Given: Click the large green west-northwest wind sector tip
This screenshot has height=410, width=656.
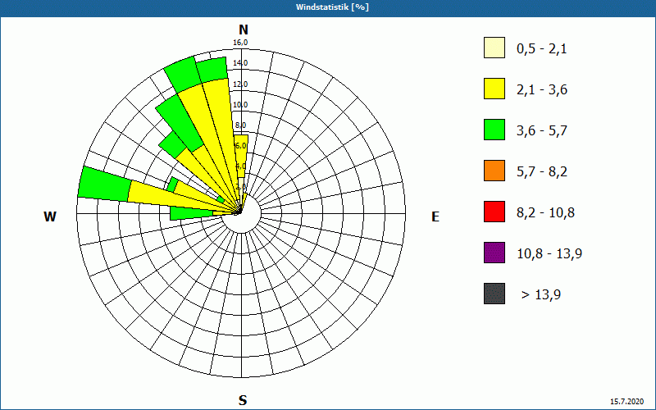Looking at the screenshot, I should [105, 184].
